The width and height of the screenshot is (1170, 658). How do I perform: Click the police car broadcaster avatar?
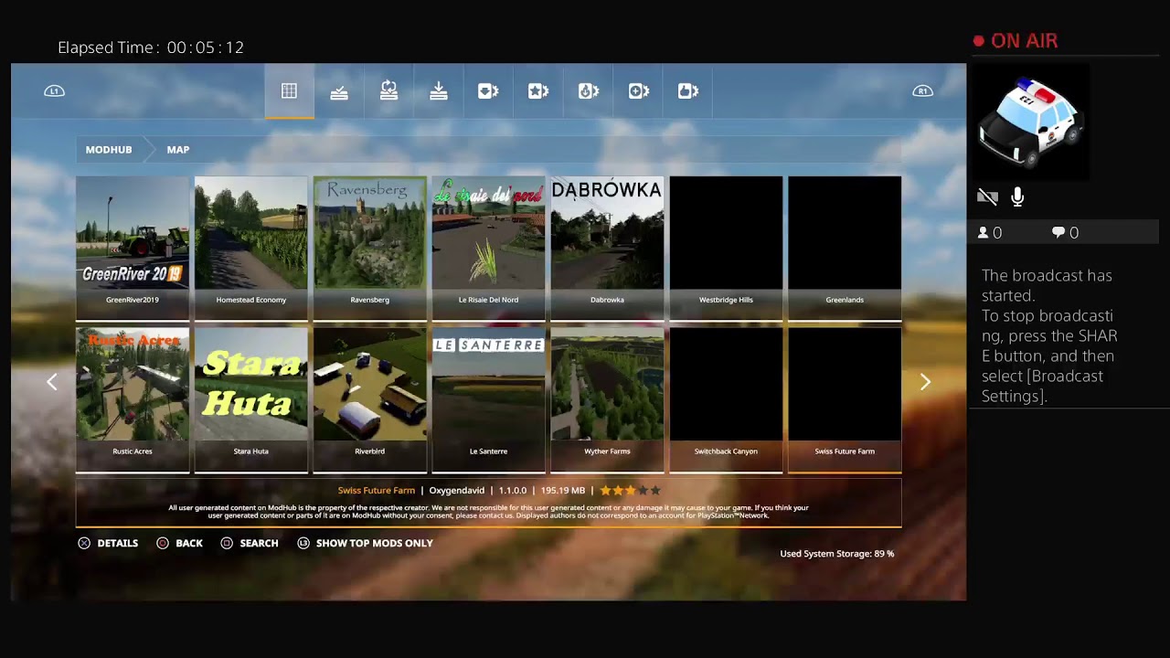point(1029,122)
